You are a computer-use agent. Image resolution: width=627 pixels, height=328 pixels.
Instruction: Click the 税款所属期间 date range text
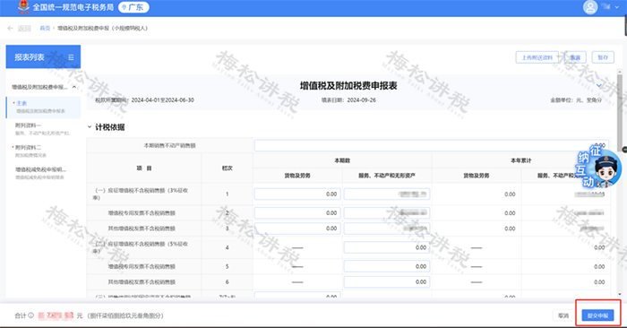[144, 100]
